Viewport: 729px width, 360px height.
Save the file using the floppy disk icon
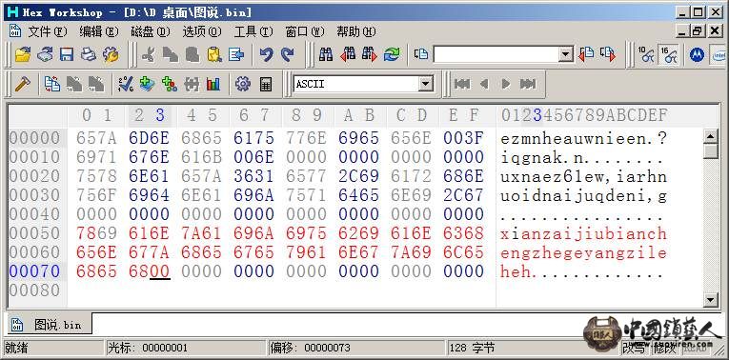coord(67,55)
